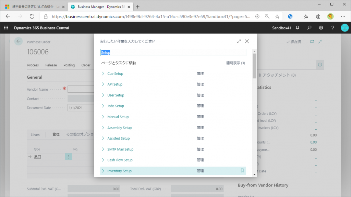Go back from the Purchase Order page
The width and height of the screenshot is (351, 197).
(19, 41)
